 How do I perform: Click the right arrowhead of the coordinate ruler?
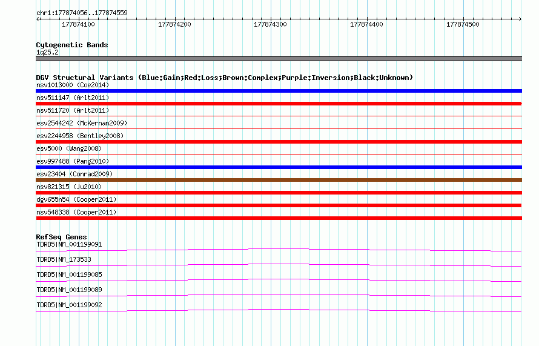(520, 19)
